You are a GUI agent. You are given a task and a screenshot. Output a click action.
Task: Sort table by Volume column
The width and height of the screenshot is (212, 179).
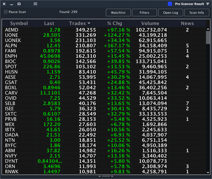(x=150, y=23)
